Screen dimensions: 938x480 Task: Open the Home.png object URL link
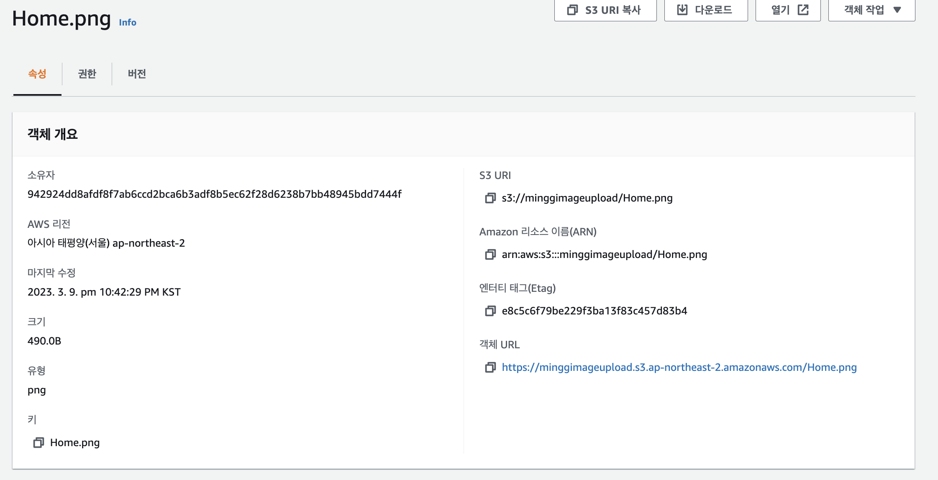pos(679,368)
